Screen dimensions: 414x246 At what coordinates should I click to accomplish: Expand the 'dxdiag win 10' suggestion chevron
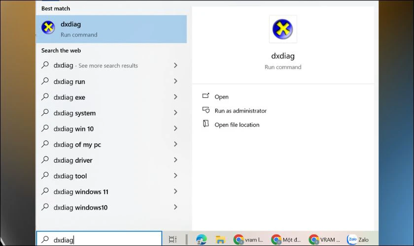tap(175, 128)
